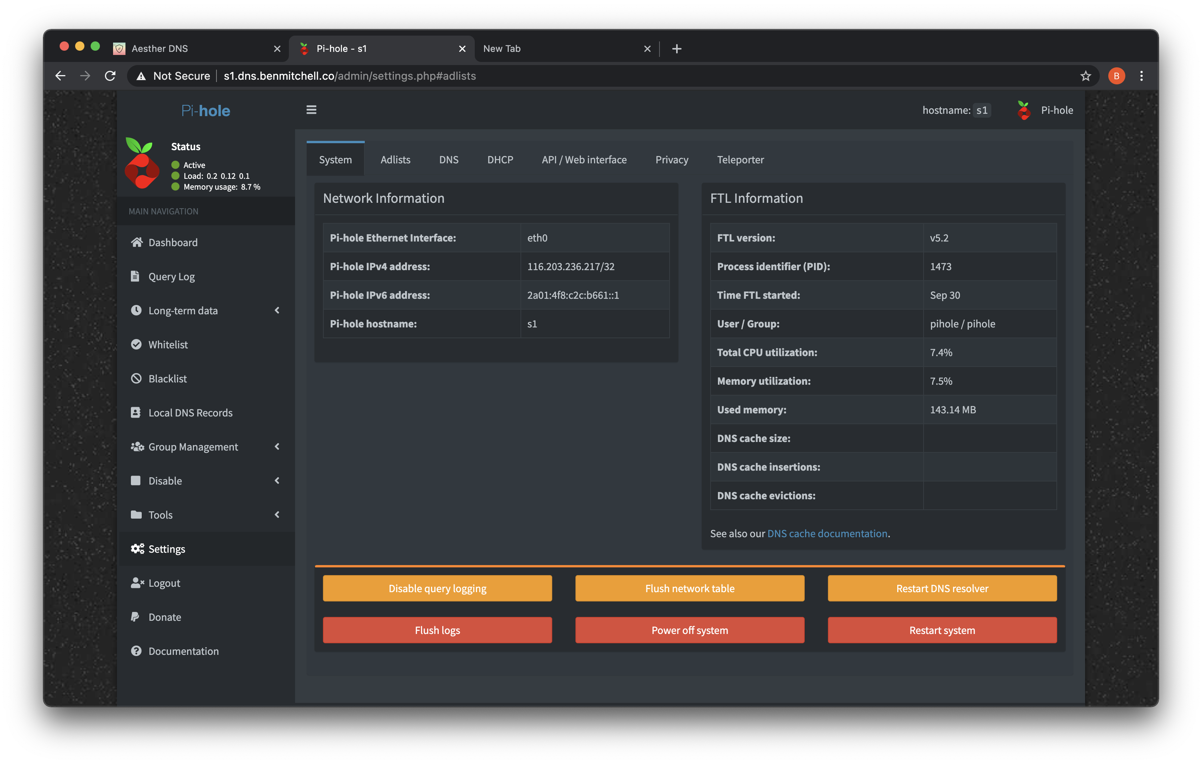Expand the Group Management submenu chevron
Image resolution: width=1202 pixels, height=764 pixels.
277,446
